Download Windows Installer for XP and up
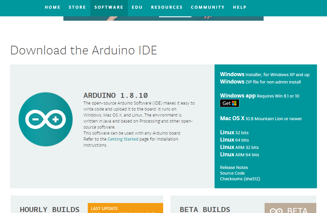Viewport: 327px width, 213px height. 265,74
